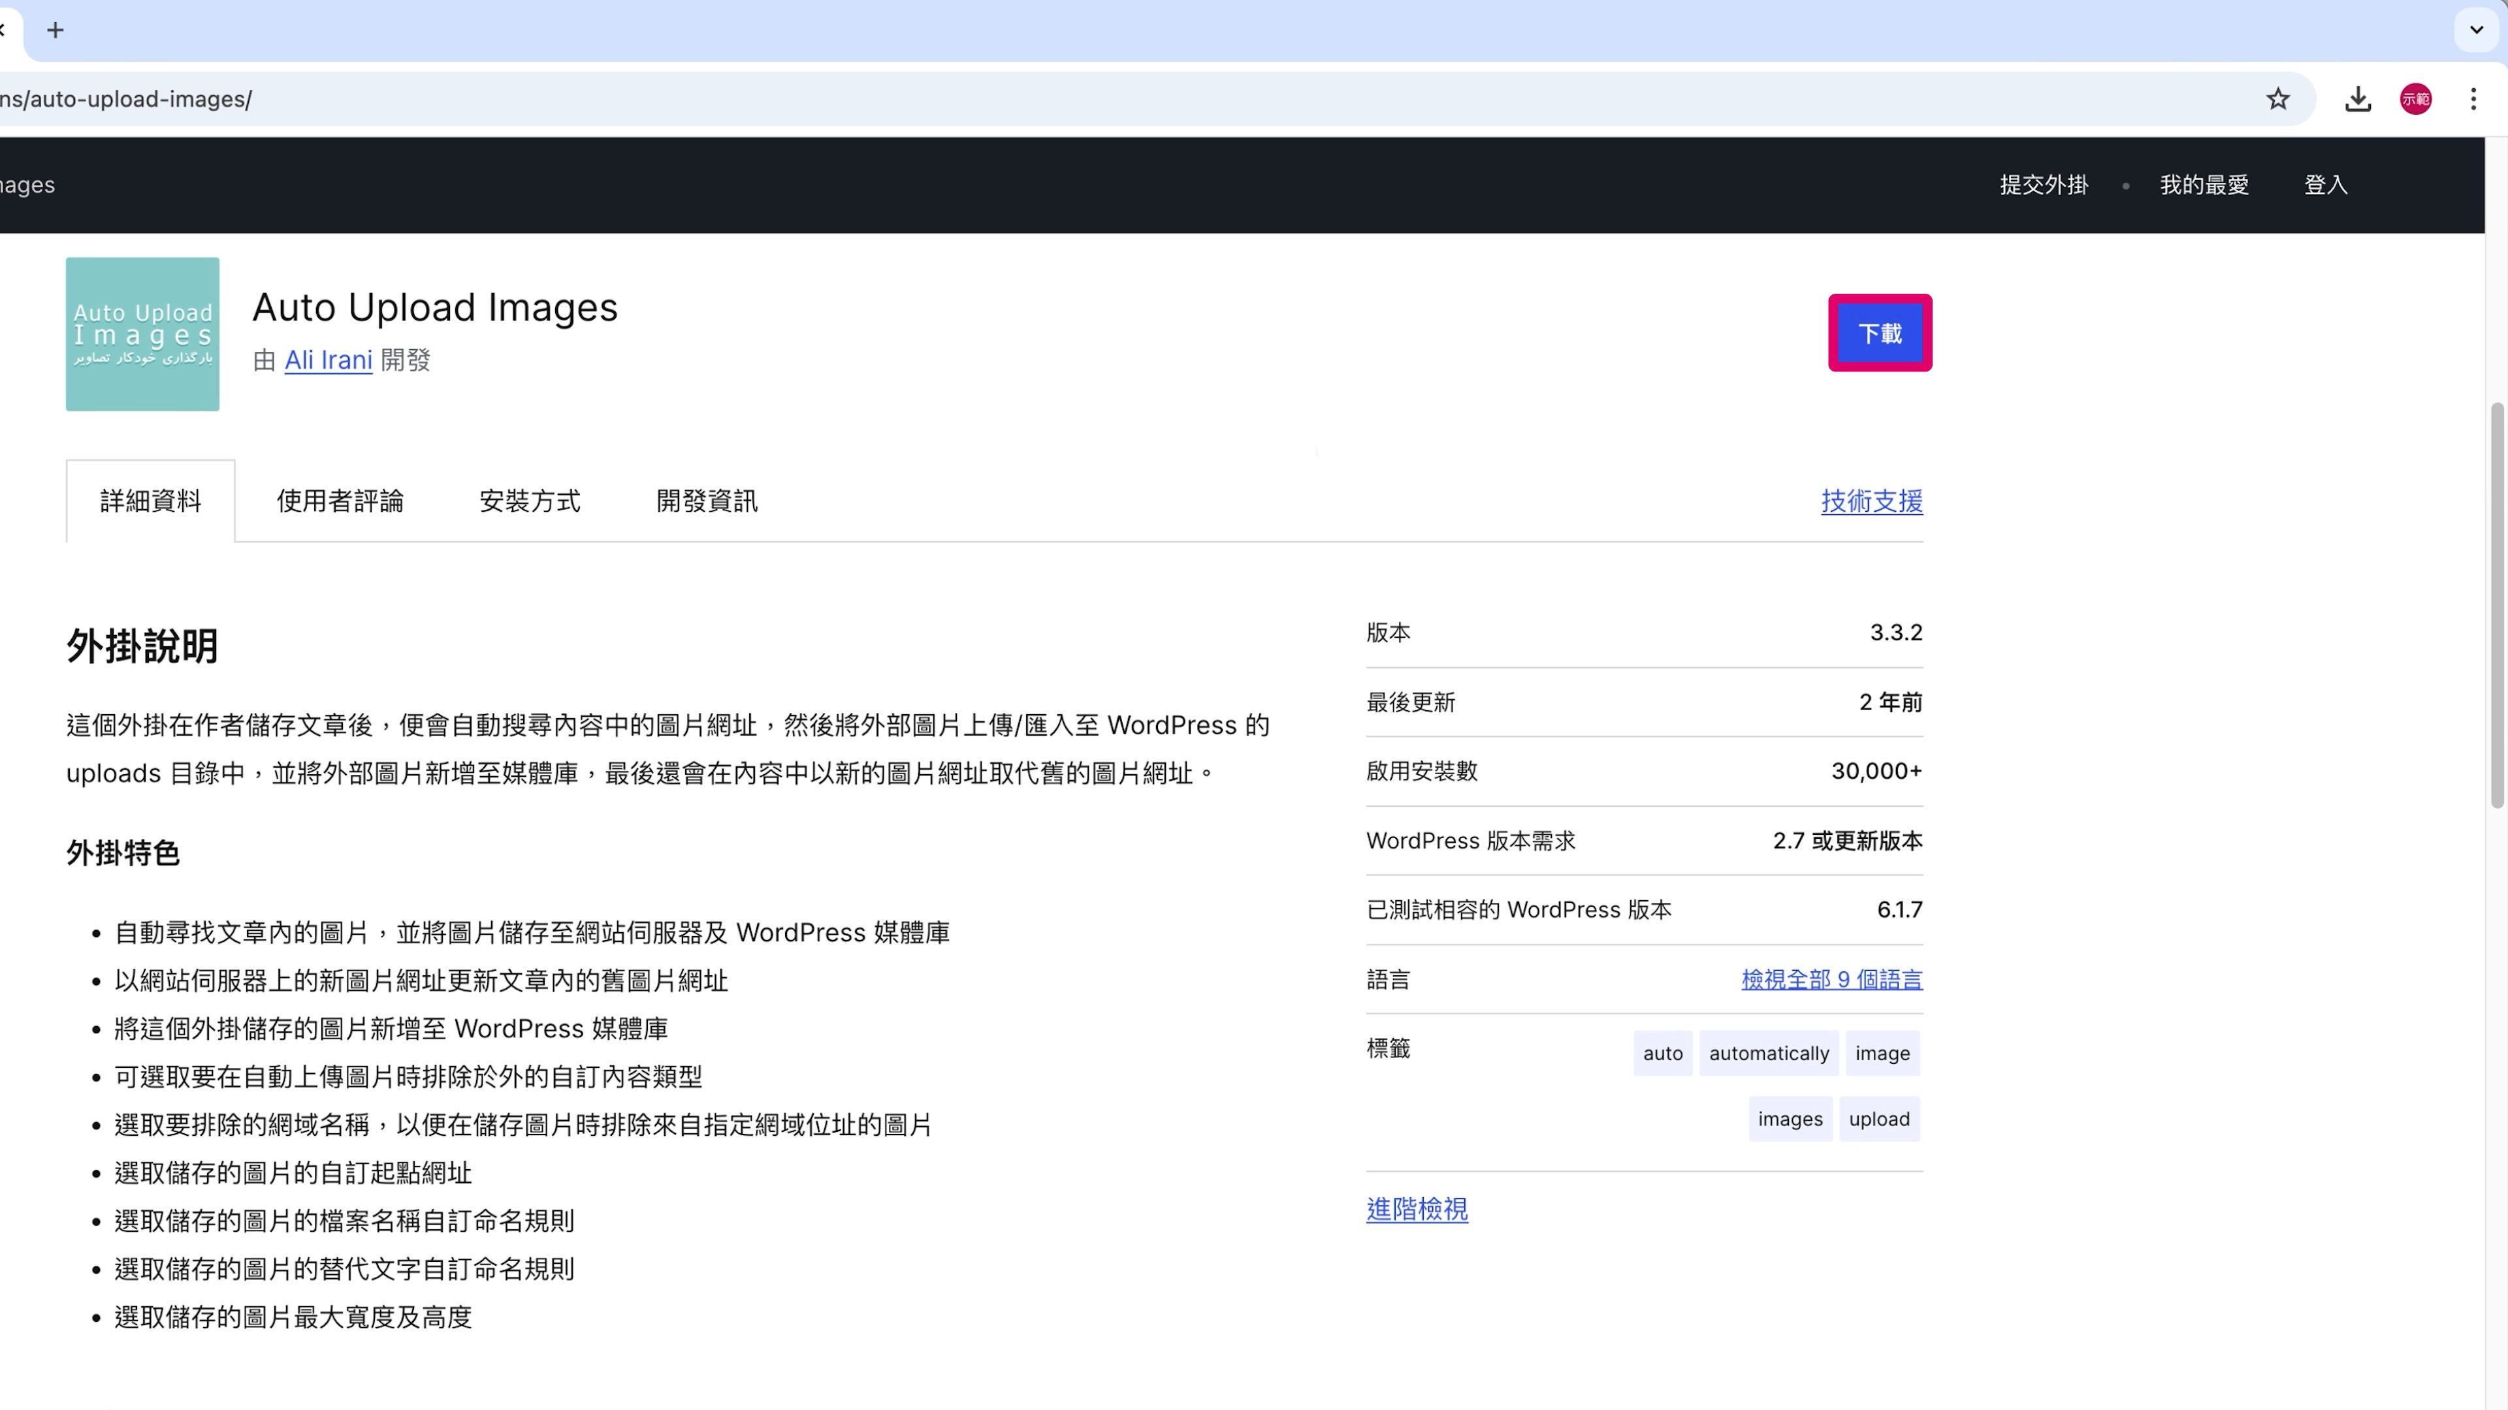The width and height of the screenshot is (2508, 1410).
Task: Click the image tag
Action: (1882, 1053)
